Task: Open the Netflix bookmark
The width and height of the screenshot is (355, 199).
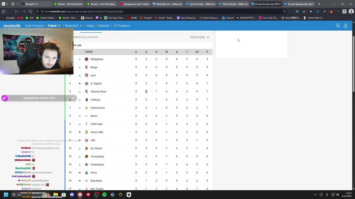Action: 132,18
